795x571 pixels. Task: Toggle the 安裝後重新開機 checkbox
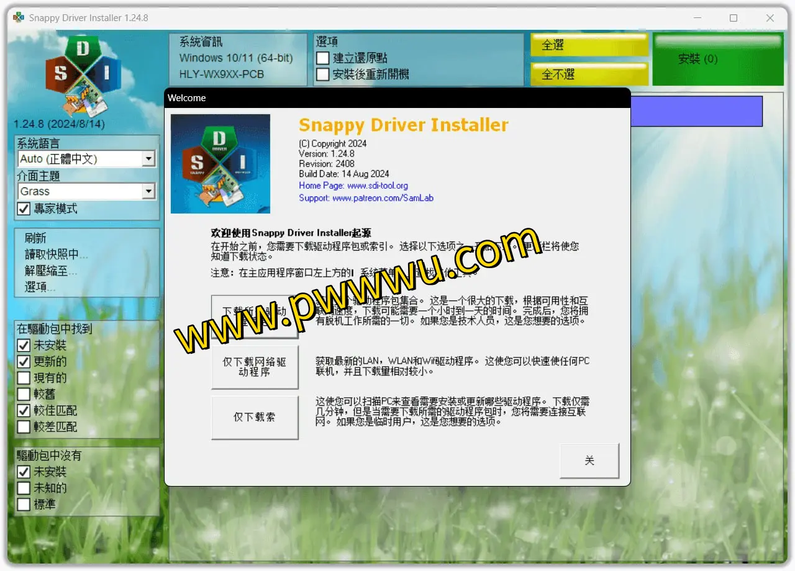tap(323, 75)
